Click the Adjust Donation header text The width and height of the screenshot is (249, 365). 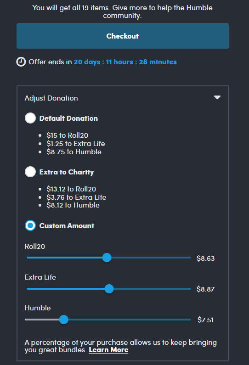51,98
